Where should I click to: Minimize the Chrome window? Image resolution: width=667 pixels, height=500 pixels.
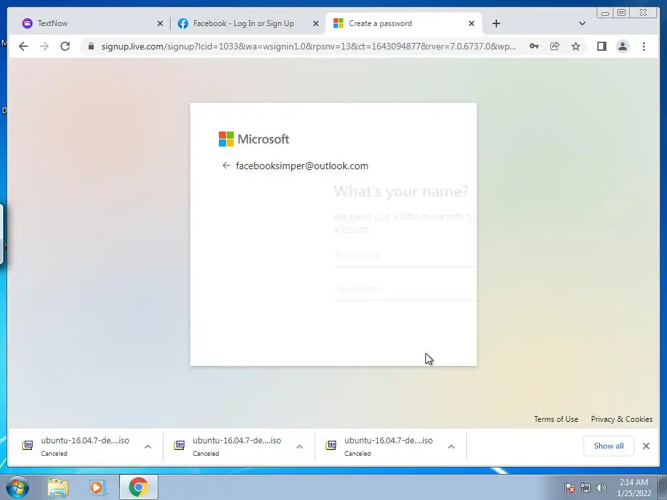coord(605,12)
